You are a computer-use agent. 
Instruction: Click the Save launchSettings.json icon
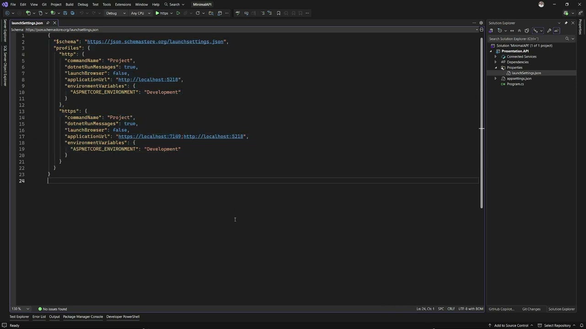click(65, 13)
